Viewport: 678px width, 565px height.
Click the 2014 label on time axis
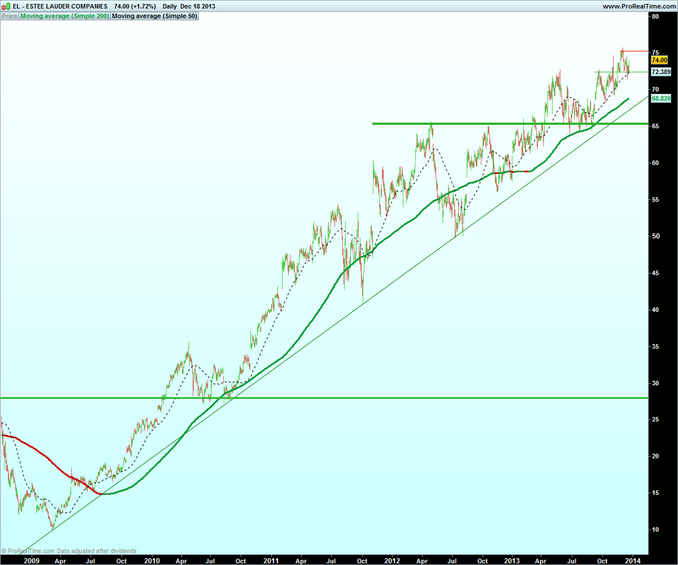click(632, 560)
